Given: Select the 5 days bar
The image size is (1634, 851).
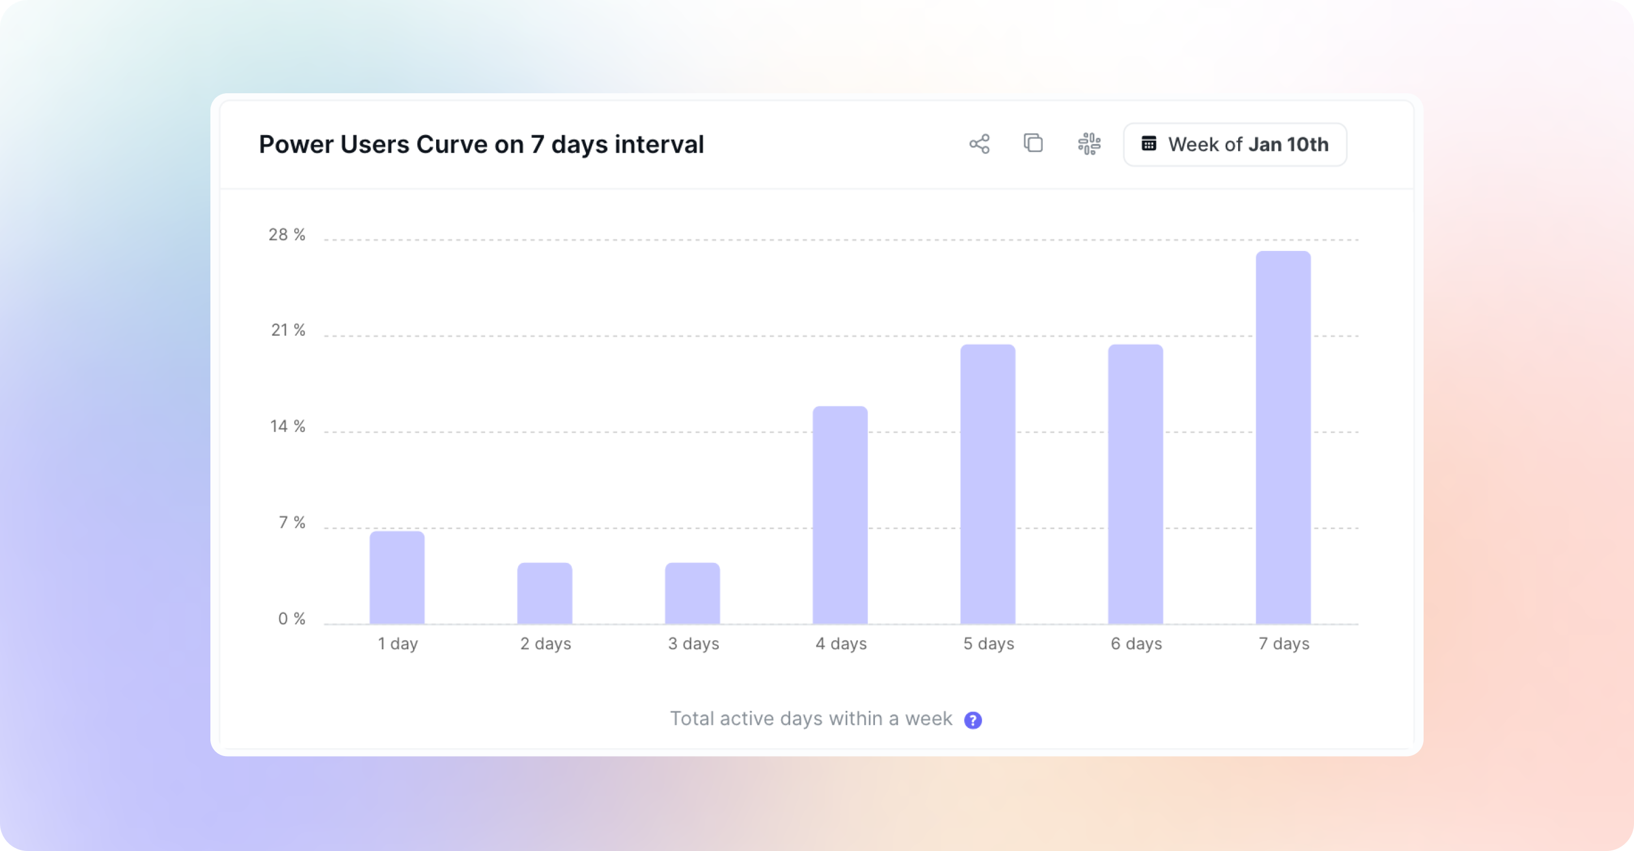Looking at the screenshot, I should coord(988,484).
